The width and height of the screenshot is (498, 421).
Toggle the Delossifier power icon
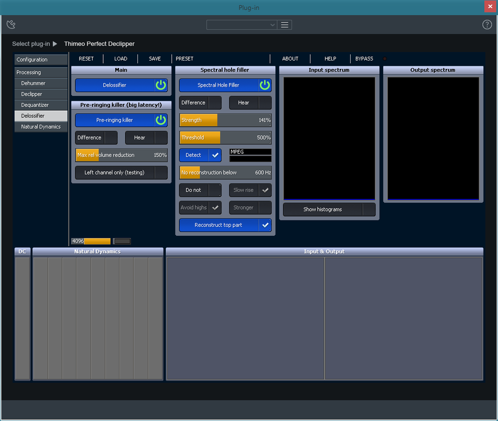[x=161, y=85]
